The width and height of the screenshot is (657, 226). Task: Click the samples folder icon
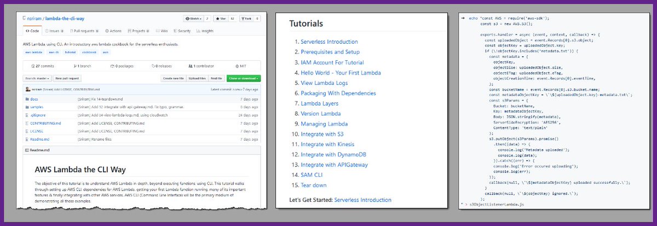pos(27,107)
